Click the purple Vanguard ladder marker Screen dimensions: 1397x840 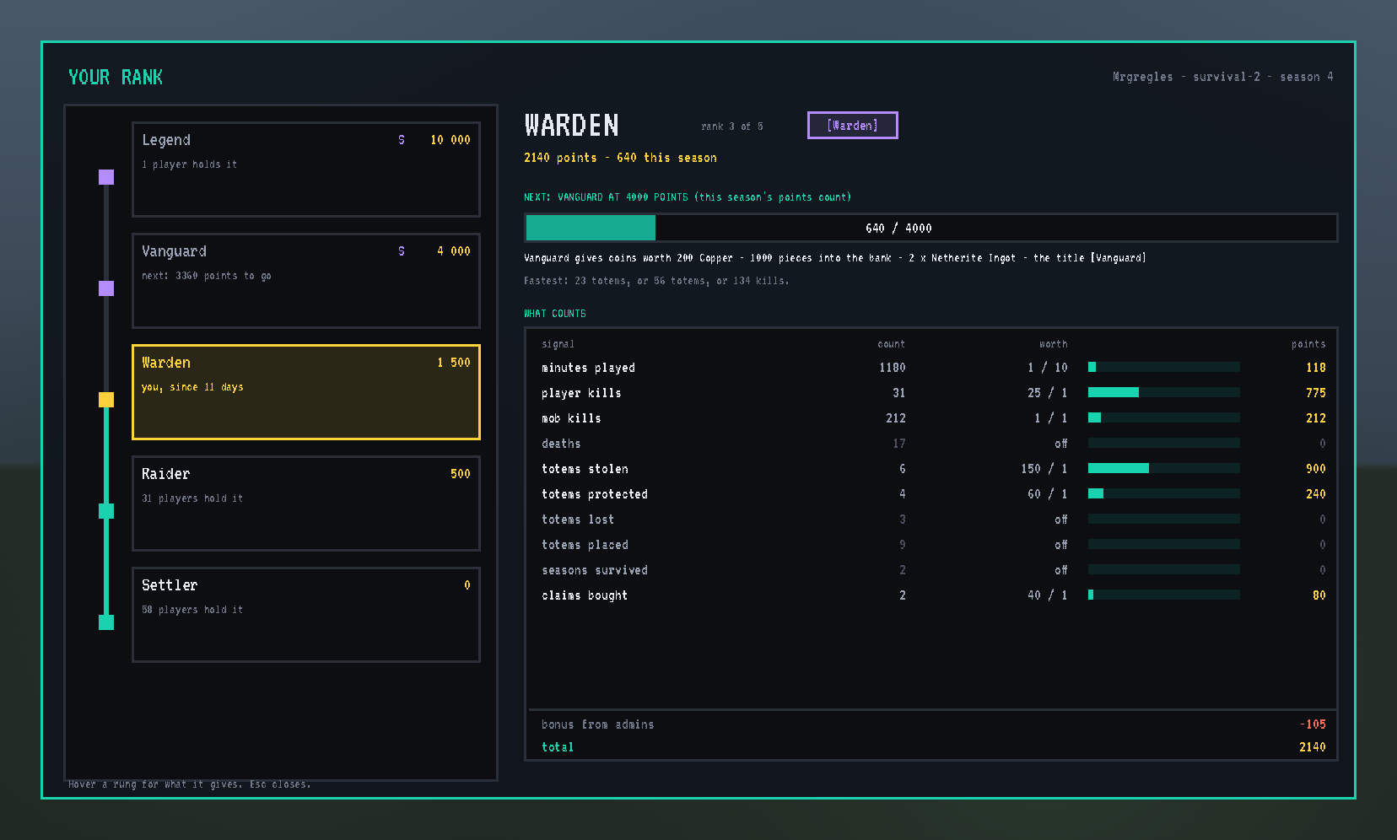tap(106, 288)
